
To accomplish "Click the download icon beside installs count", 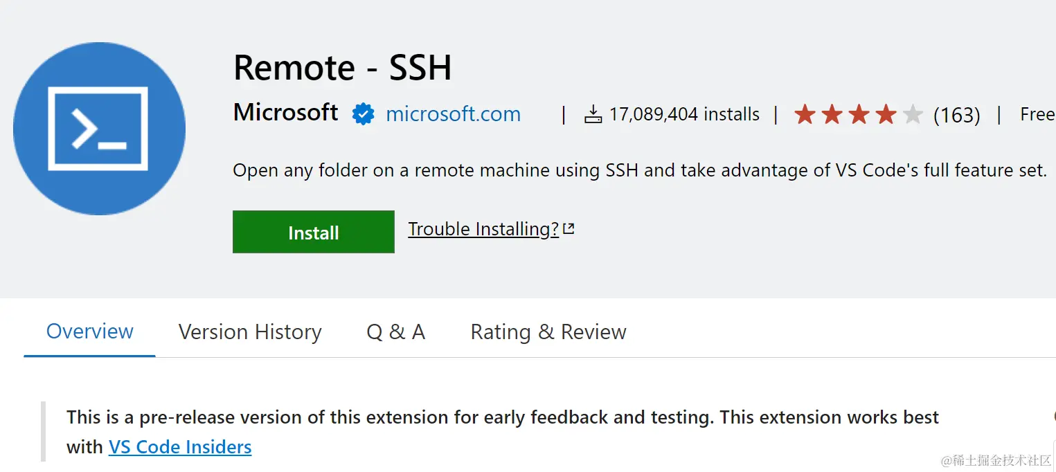I will [593, 115].
